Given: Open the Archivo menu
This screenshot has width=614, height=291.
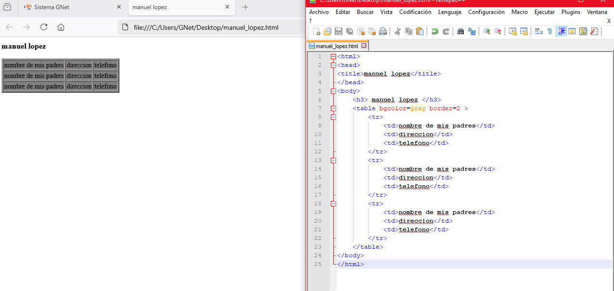Looking at the screenshot, I should (319, 12).
